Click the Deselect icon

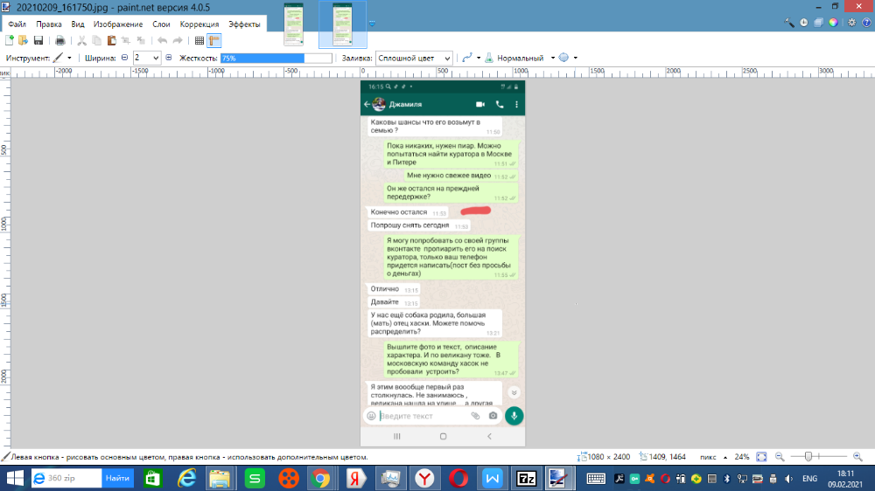141,40
